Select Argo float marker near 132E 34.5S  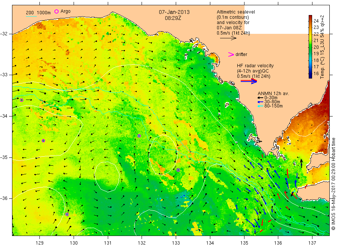tap(139, 136)
